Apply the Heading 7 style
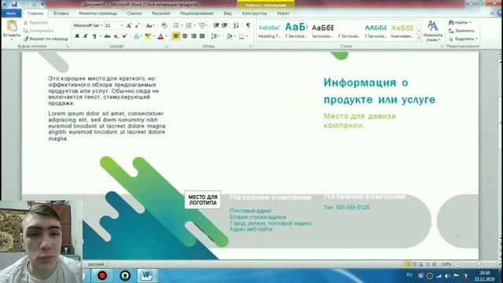 (x=269, y=31)
